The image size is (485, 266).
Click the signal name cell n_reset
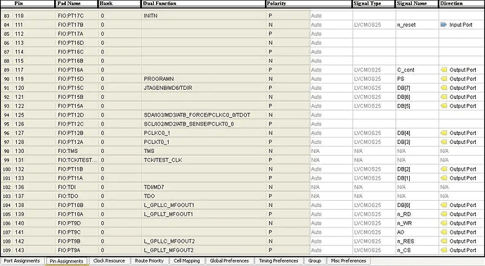tap(406, 25)
